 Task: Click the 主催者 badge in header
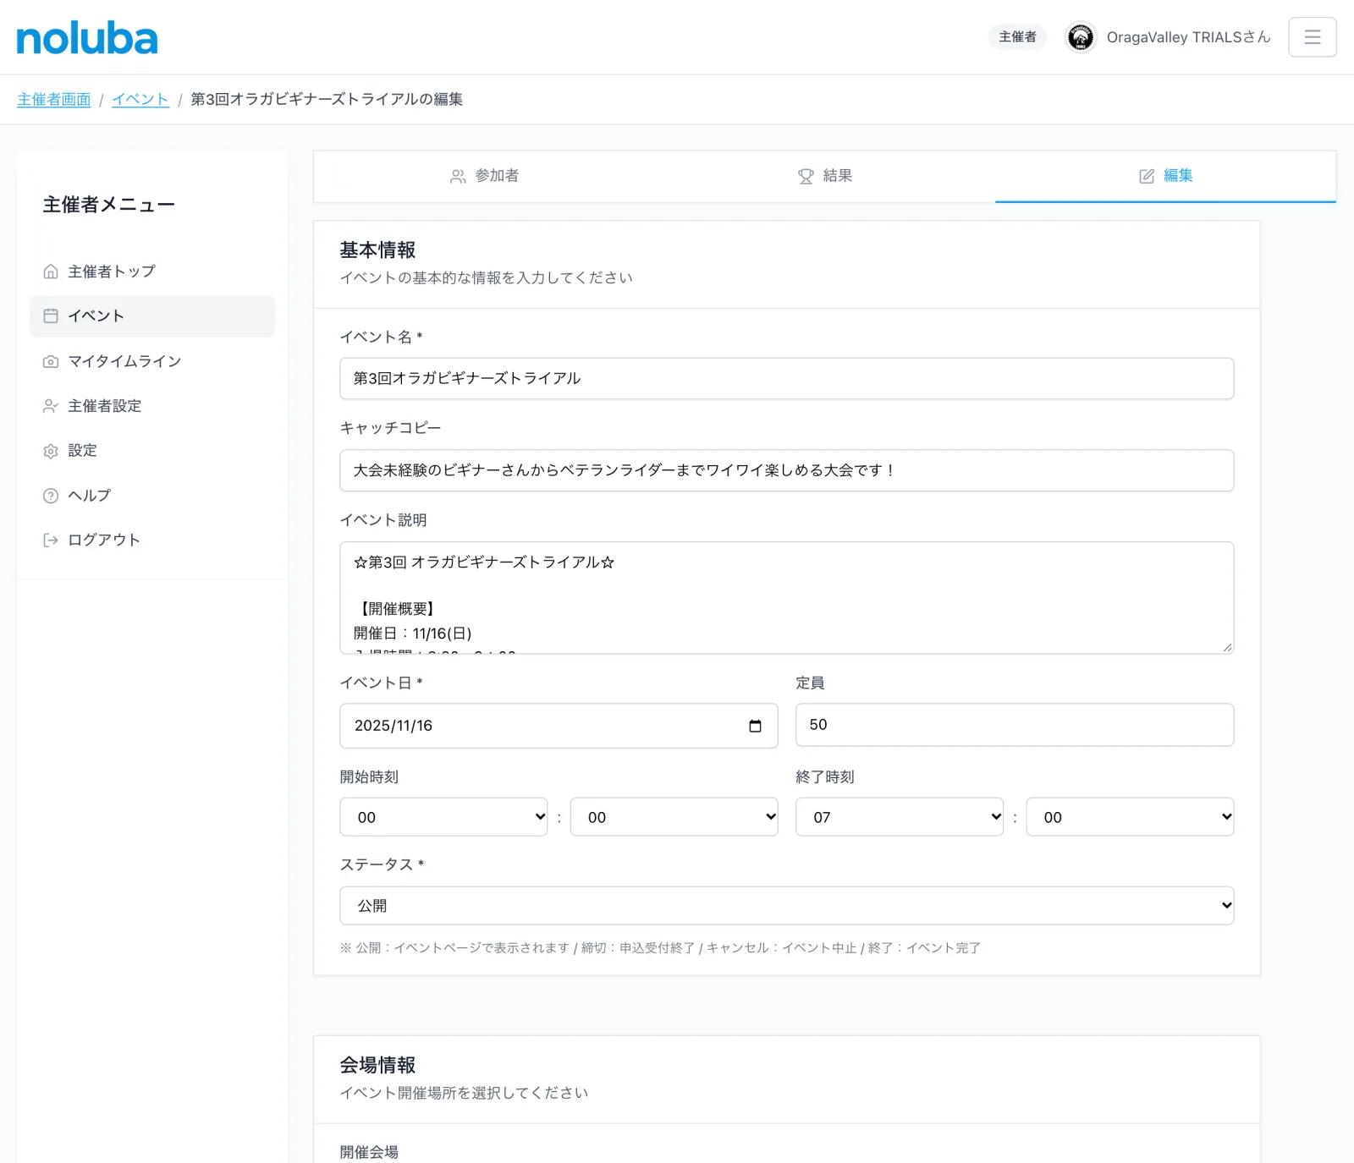(x=1017, y=37)
